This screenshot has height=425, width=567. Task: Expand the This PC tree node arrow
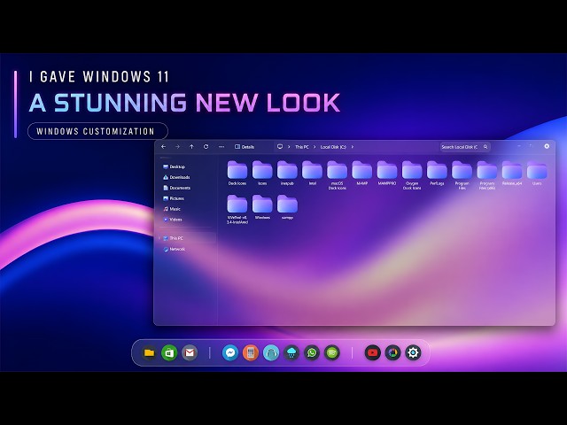click(x=159, y=238)
